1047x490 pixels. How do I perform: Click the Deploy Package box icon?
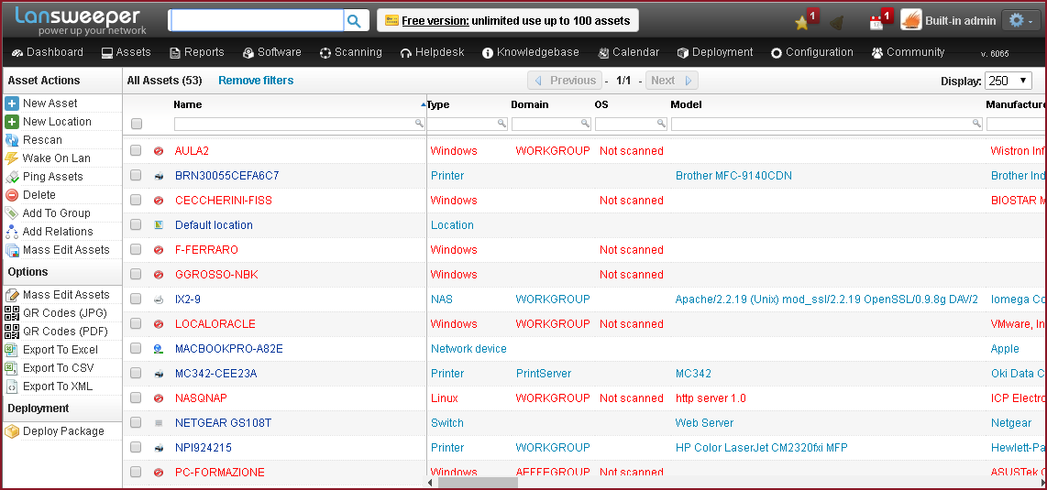click(x=11, y=431)
